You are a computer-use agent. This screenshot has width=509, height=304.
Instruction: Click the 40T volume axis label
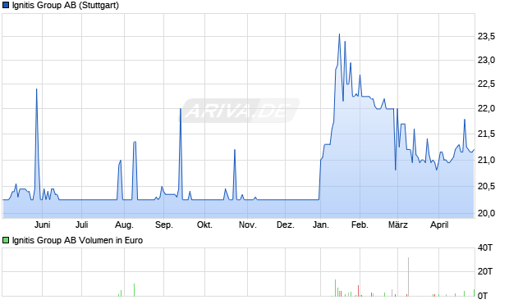click(x=485, y=248)
